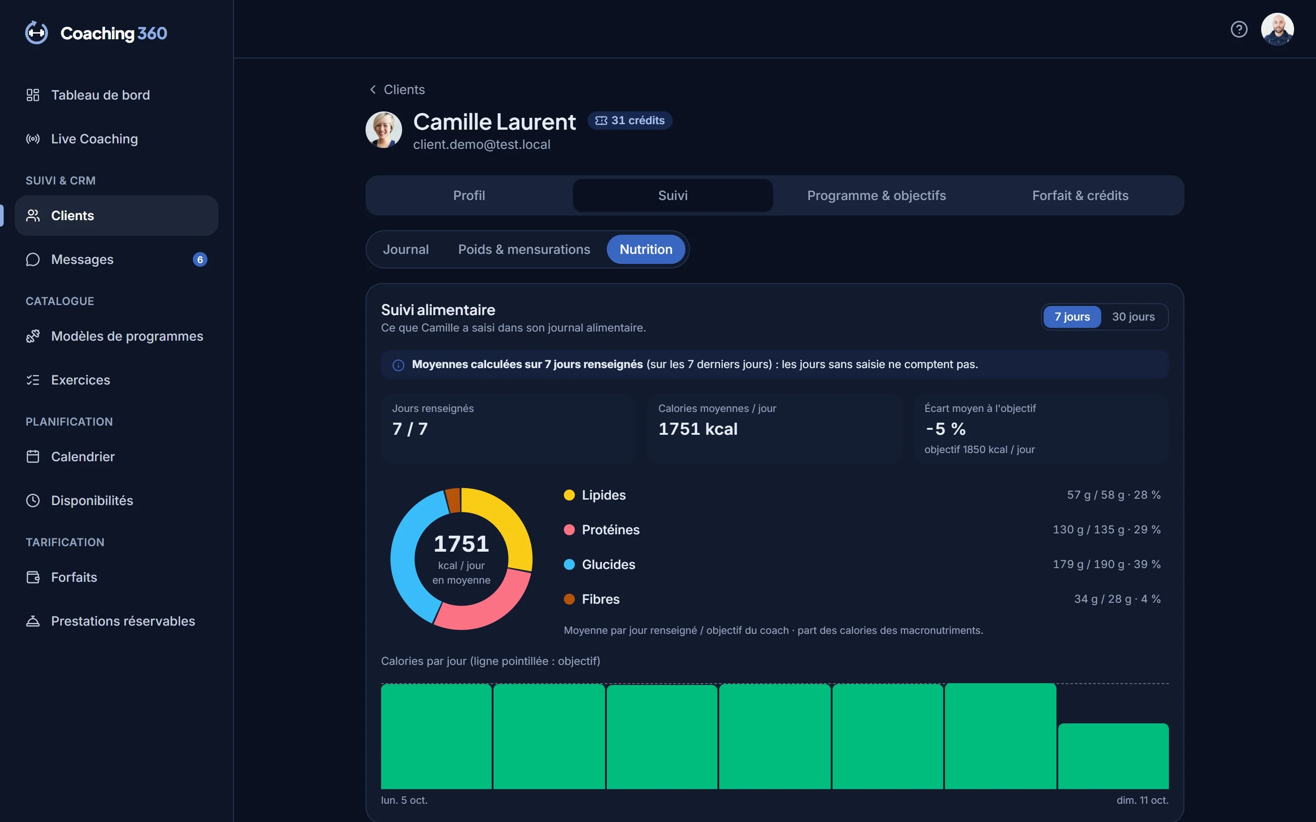This screenshot has height=822, width=1316.
Task: Switch to Journal sub-tab
Action: 406,249
